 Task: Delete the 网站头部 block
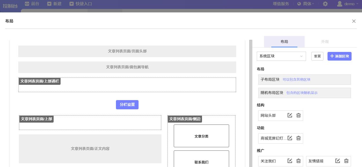click(299, 115)
